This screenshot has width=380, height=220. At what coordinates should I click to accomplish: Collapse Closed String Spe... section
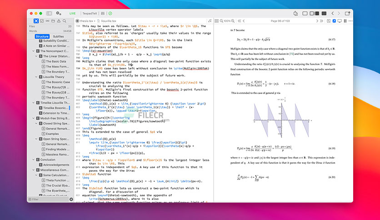point(36,124)
